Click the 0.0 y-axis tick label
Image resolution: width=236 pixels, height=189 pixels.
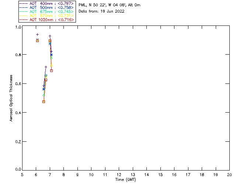point(18,169)
